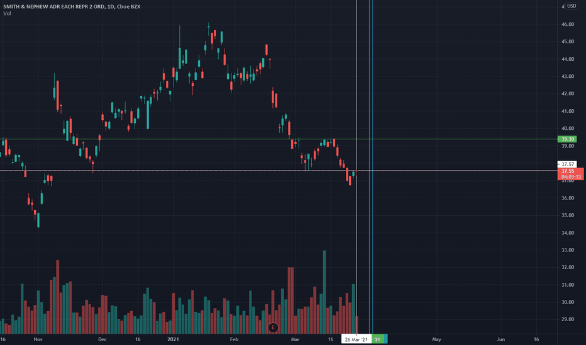Click the Jun label on time axis
This screenshot has height=345, width=586.
[x=500, y=339]
